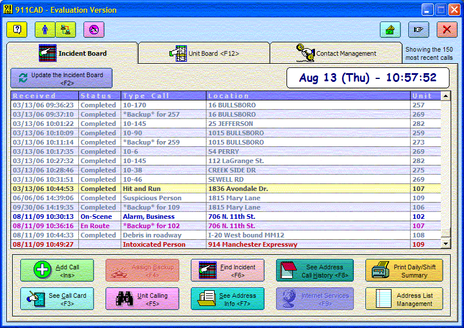This screenshot has width=464, height=328.
Task: Open the See Call Card button
Action: (x=56, y=299)
